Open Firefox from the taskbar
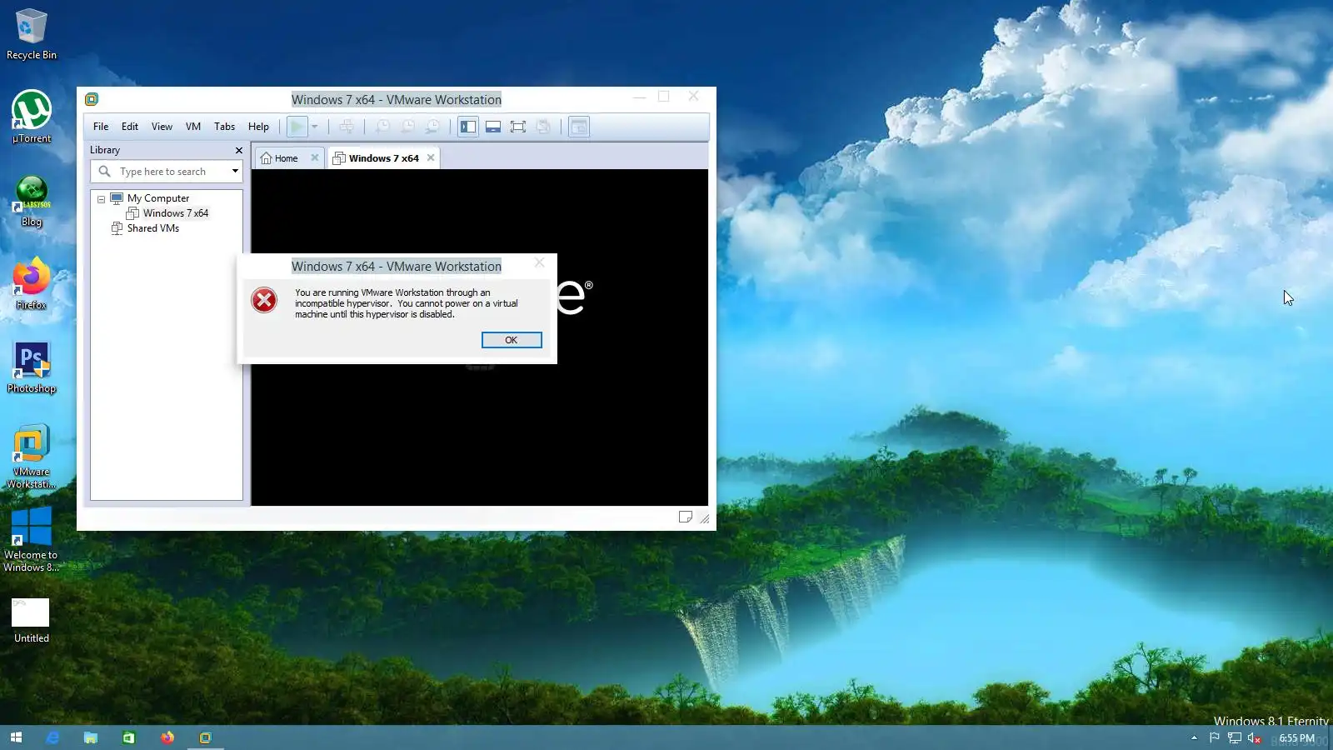 coord(167,737)
